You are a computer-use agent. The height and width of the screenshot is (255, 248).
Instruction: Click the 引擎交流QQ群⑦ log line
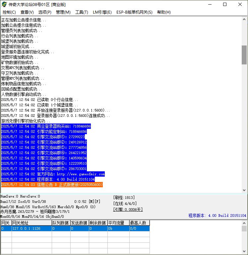[x=44, y=169]
